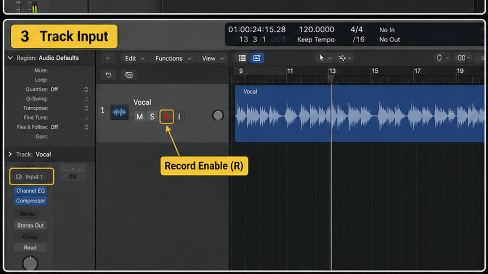Toggle the Channel EQ plug-in slot

30,191
